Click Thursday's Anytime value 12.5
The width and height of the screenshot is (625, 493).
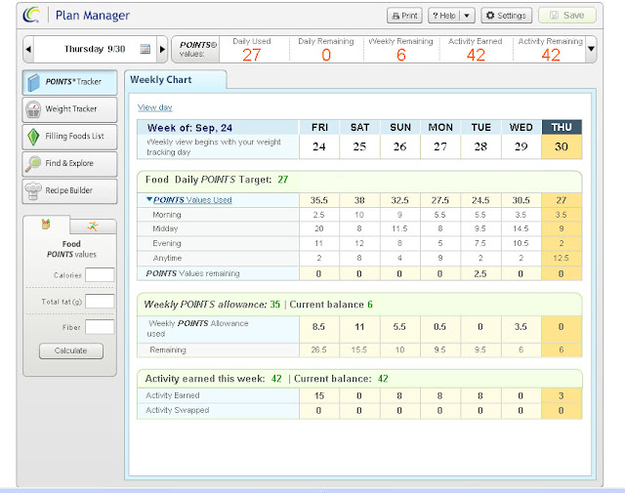coord(561,259)
